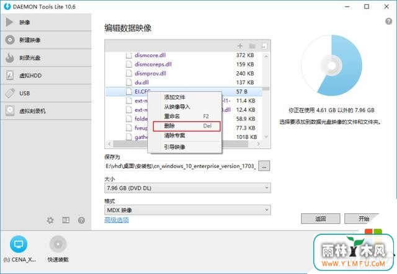Click horizontal scrollbar left arrow

point(109,144)
